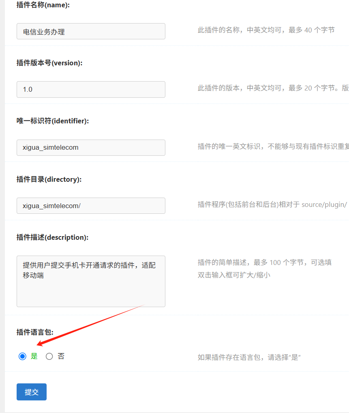Click the 插件描述(description) label
Viewport: 349px width, 413px height.
click(52, 237)
